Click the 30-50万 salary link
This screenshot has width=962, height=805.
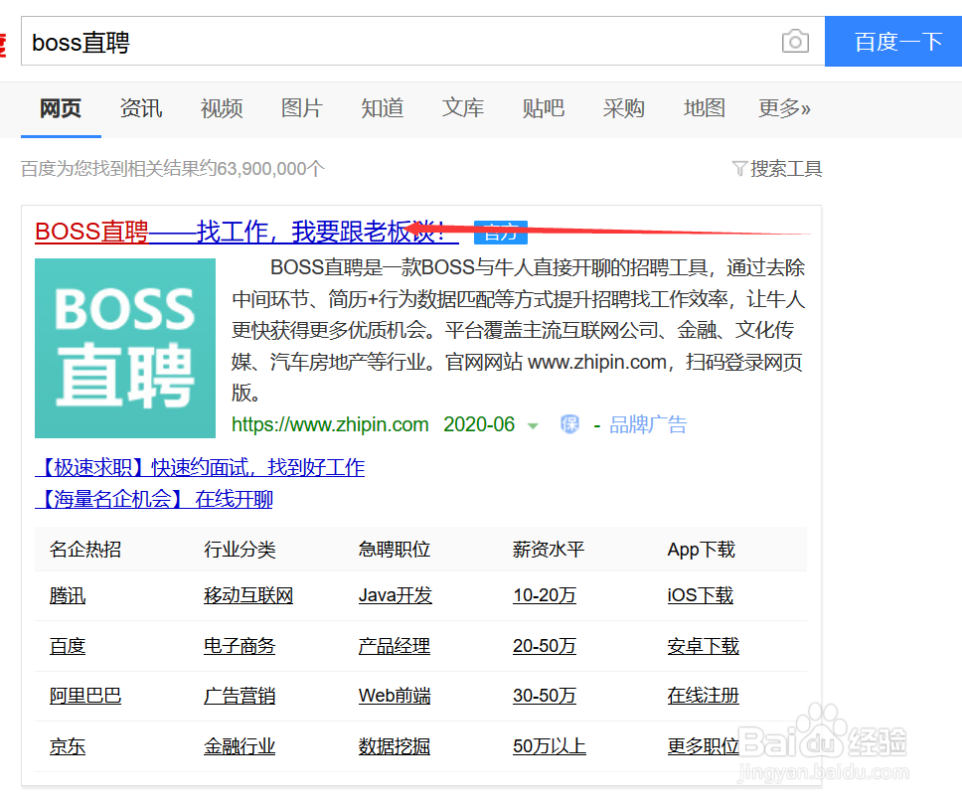pos(545,695)
